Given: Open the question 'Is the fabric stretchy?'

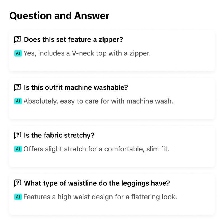Looking at the screenshot, I should point(59,135).
